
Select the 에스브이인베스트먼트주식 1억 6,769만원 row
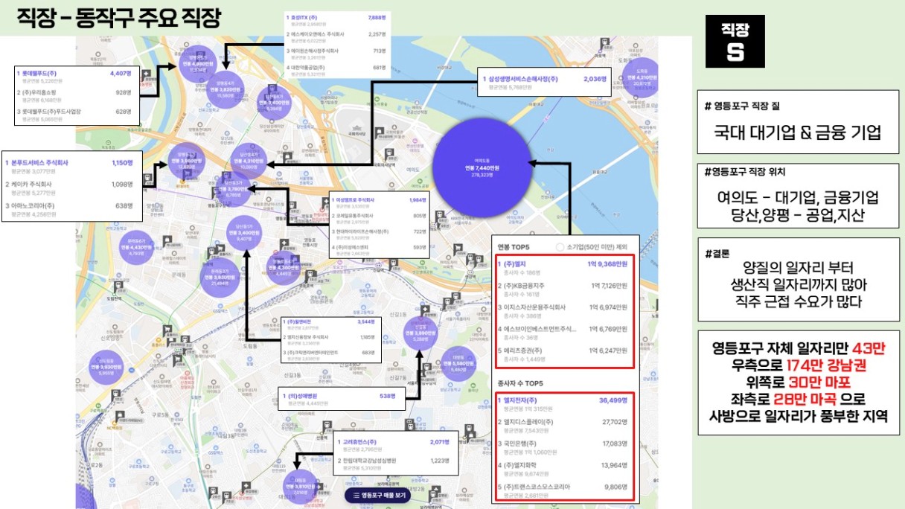[x=564, y=333]
